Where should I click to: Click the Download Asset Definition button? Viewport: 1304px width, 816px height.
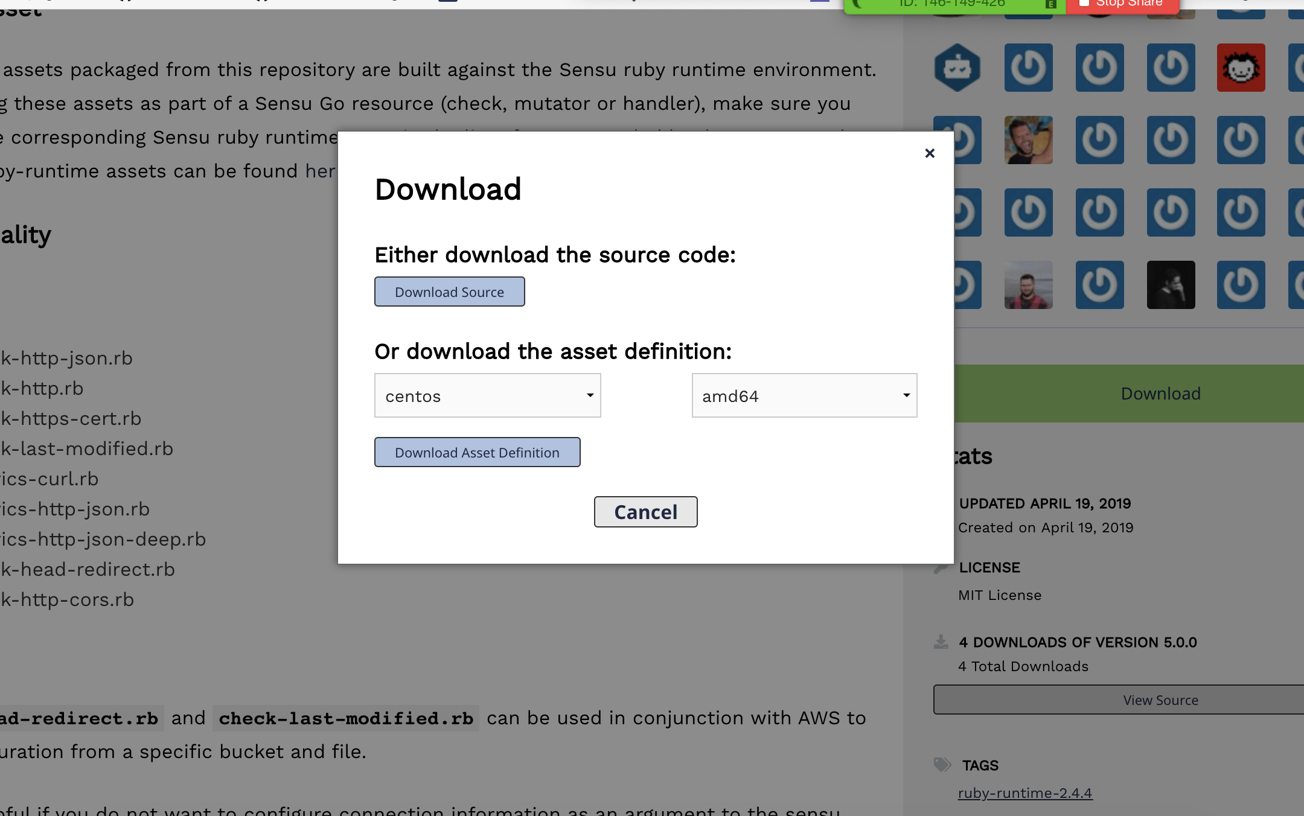(x=476, y=452)
